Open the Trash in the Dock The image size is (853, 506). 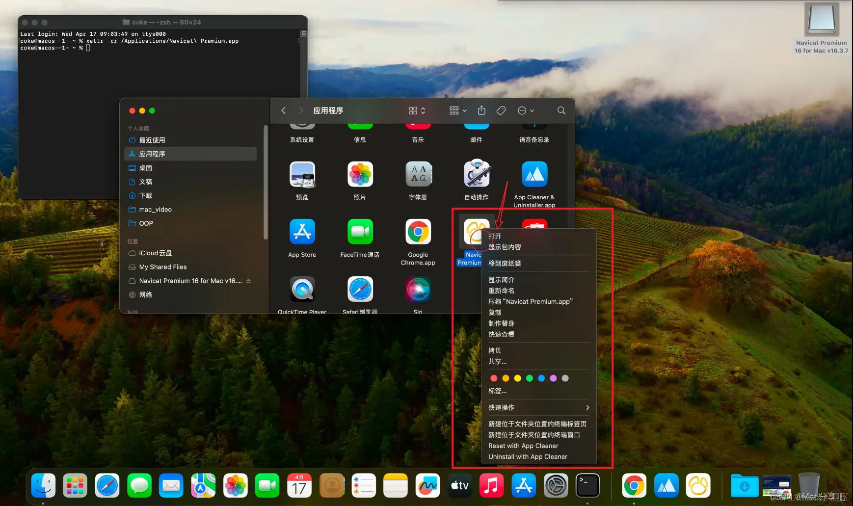[x=809, y=486]
